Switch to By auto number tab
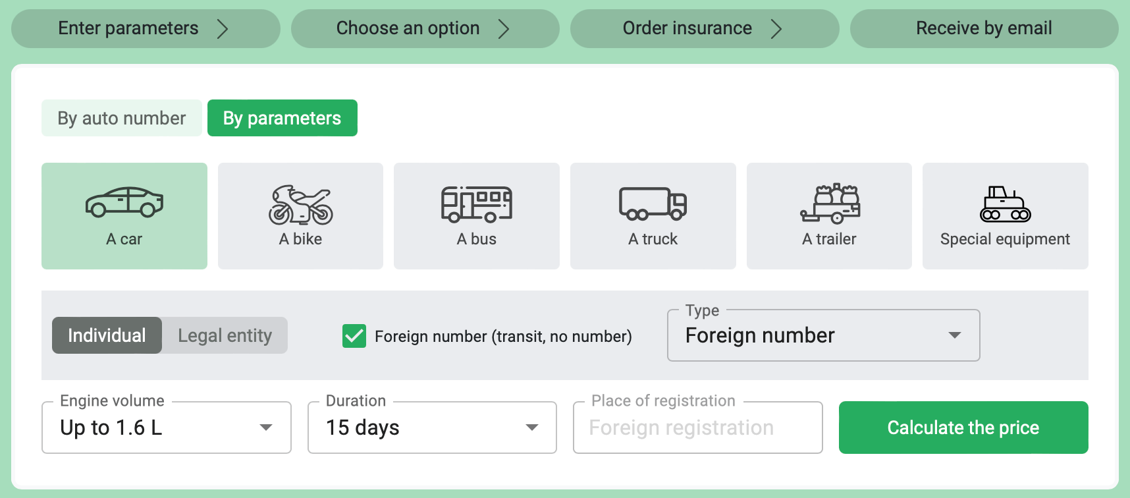Screen dimensions: 1130x498 coord(122,118)
